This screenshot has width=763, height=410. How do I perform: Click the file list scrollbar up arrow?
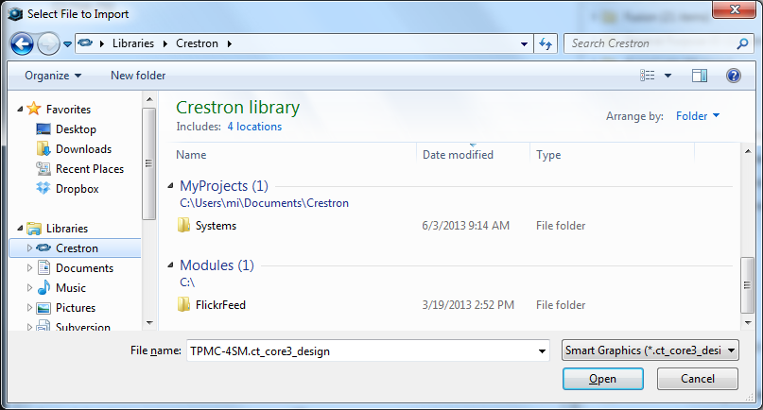[x=748, y=151]
